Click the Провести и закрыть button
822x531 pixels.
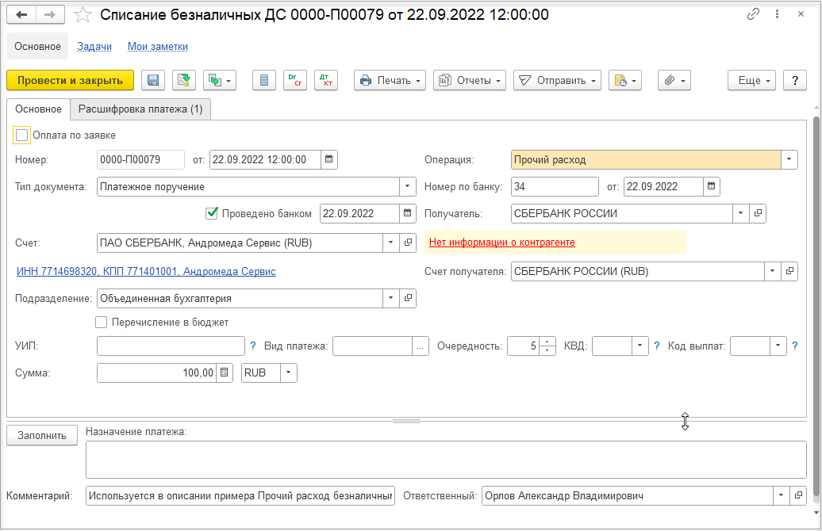click(x=71, y=80)
